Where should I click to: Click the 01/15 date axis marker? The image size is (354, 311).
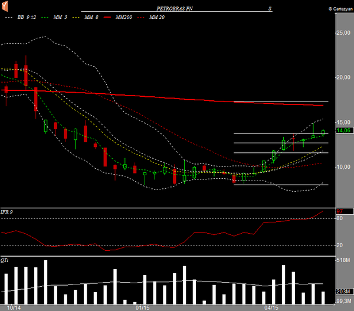tap(142, 307)
